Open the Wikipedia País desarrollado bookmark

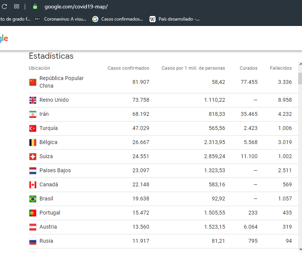[175, 19]
